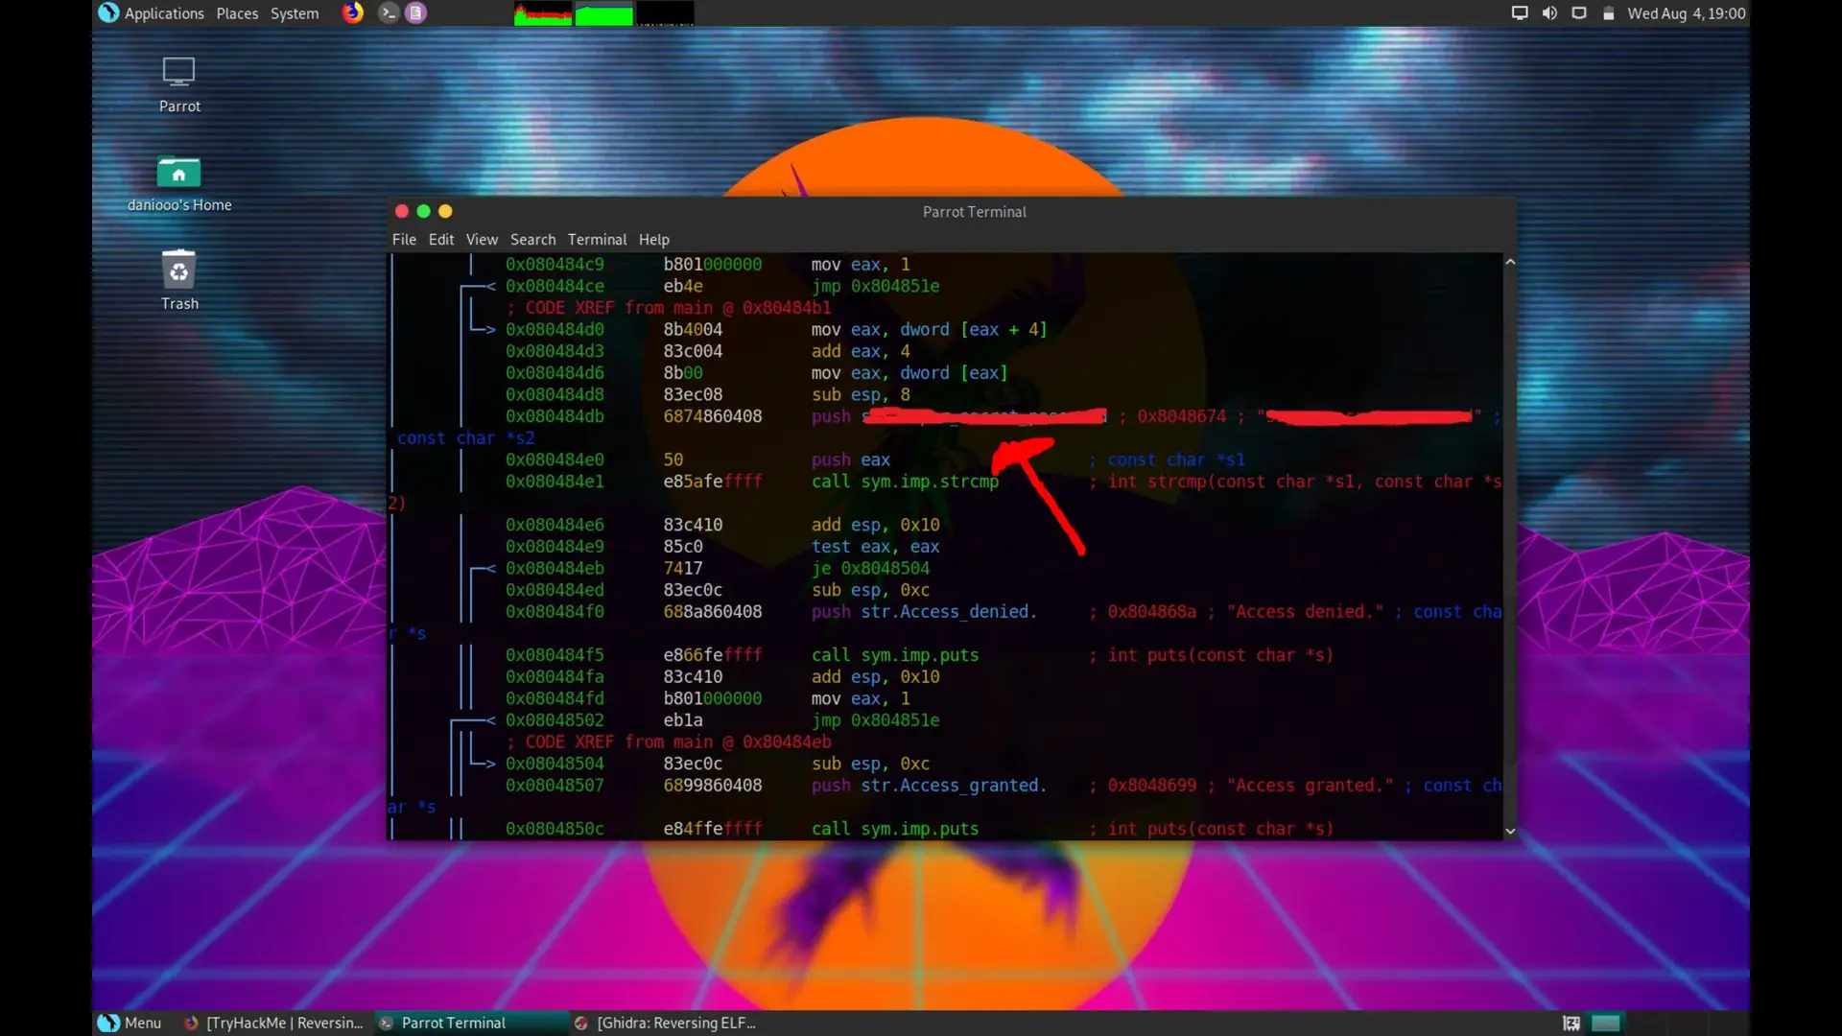Click the 'jmp 0x804851e' line at 0x080484ce
Image resolution: width=1842 pixels, height=1036 pixels.
tap(875, 287)
